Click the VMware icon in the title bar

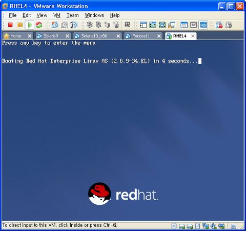(x=5, y=6)
